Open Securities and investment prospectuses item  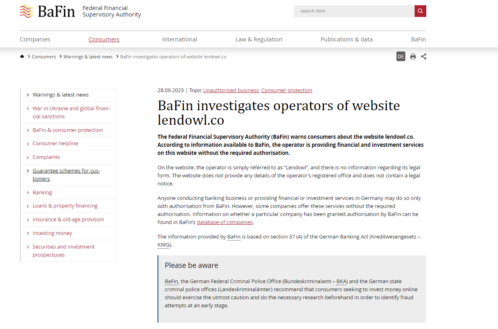[64, 251]
